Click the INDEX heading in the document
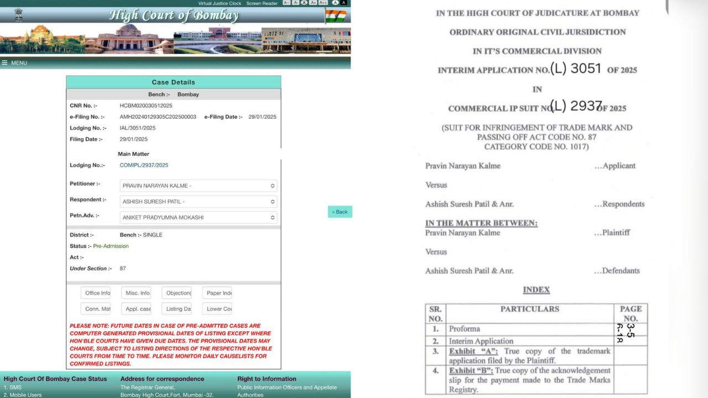 tap(537, 290)
